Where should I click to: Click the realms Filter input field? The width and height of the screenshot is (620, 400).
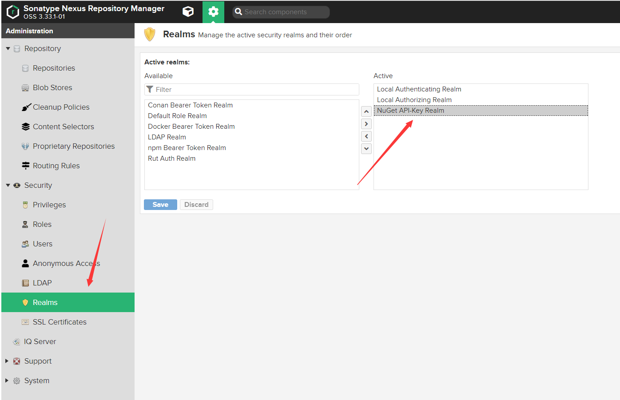tap(252, 90)
